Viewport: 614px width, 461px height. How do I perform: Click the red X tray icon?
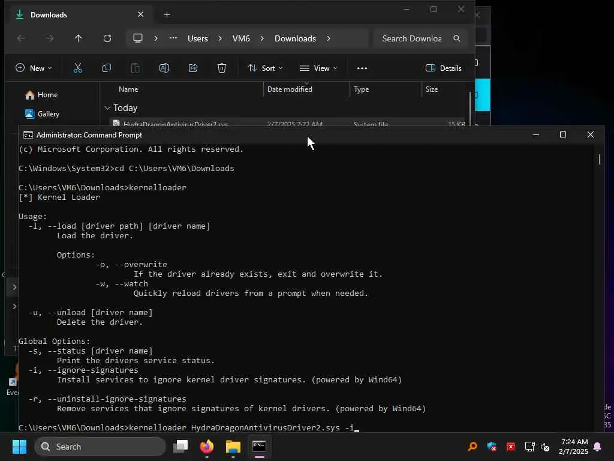click(511, 447)
